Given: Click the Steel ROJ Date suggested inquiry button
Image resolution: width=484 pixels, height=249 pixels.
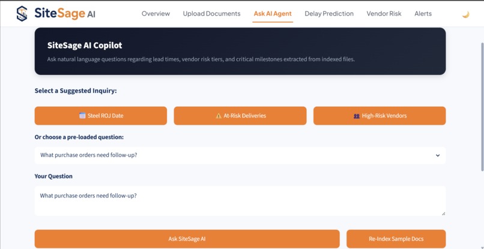Looking at the screenshot, I should [101, 116].
